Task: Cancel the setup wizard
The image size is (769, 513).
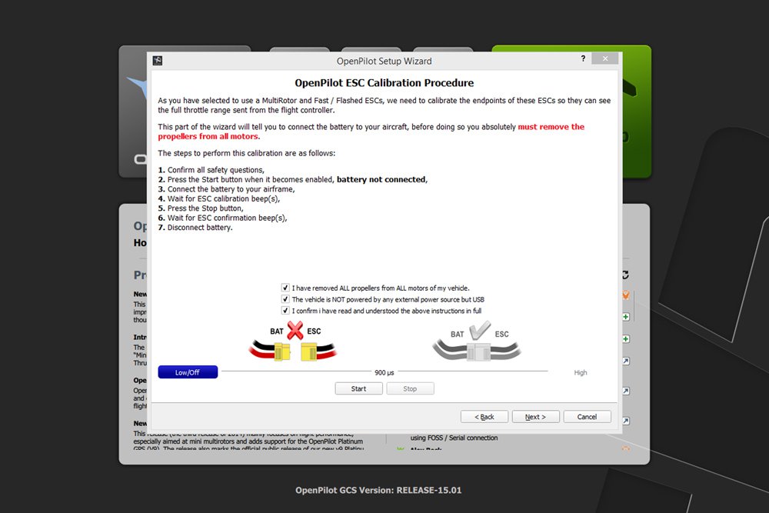Action: 587,417
